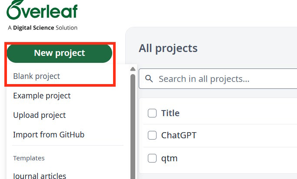
Task: Open the ChatGPT project
Action: pyautogui.click(x=179, y=136)
